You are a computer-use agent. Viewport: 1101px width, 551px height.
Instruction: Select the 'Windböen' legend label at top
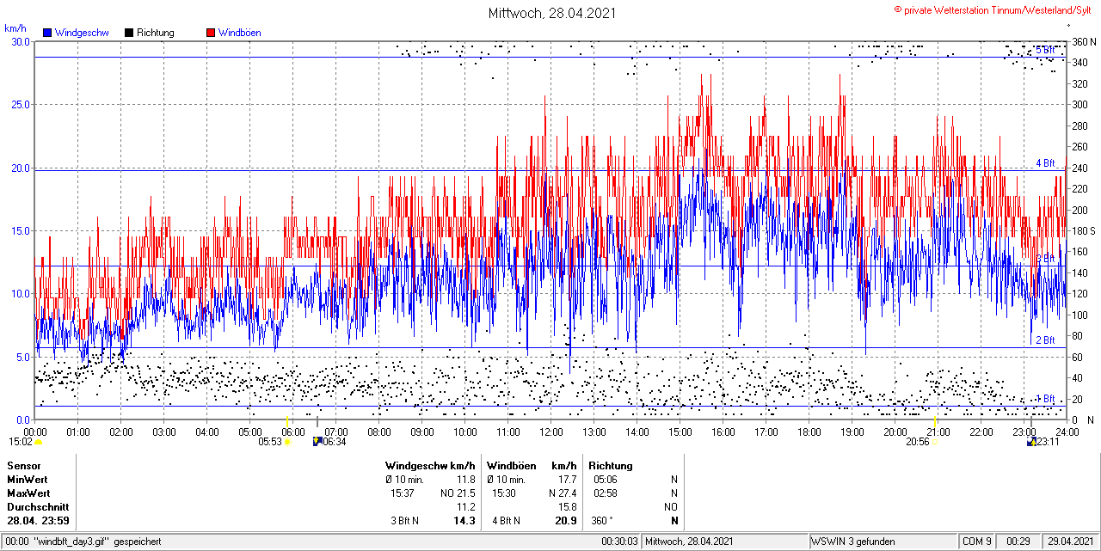tap(240, 33)
